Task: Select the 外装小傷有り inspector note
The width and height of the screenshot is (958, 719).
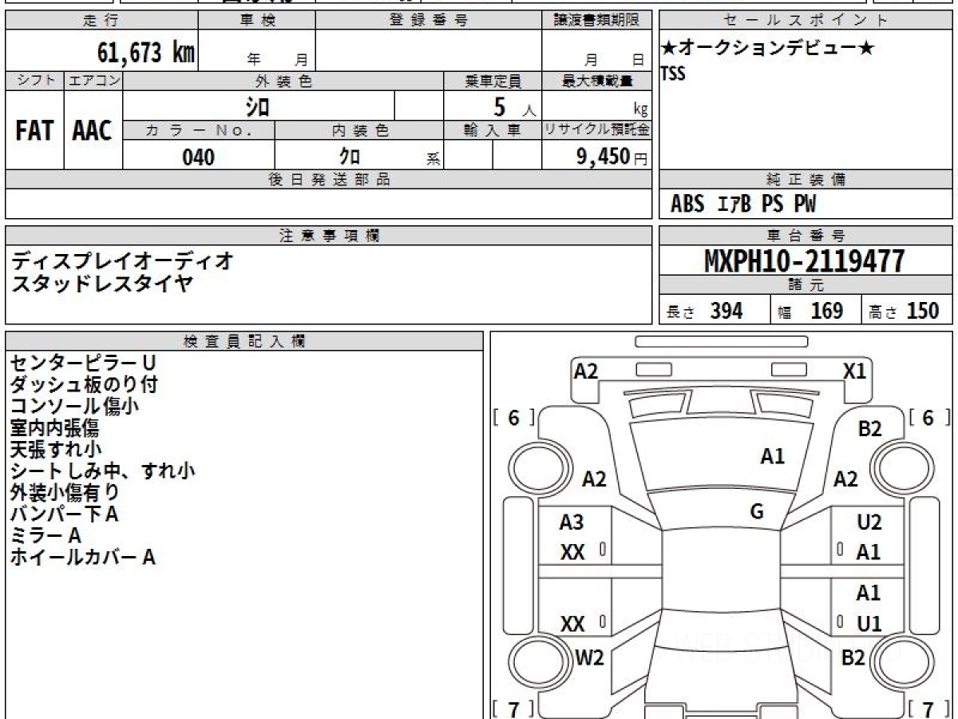Action: (65, 492)
